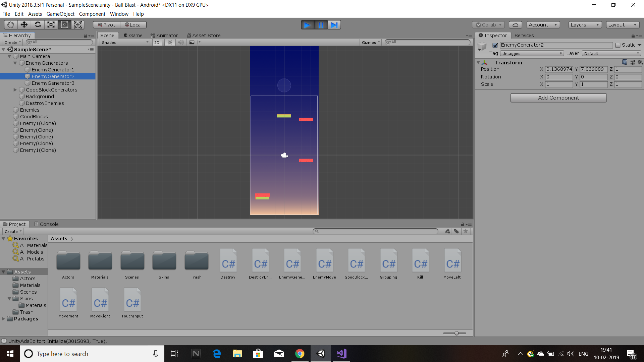Select the Rotate tool
The height and width of the screenshot is (362, 644).
pos(38,25)
